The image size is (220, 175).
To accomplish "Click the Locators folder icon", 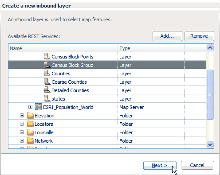I will 30,124.
